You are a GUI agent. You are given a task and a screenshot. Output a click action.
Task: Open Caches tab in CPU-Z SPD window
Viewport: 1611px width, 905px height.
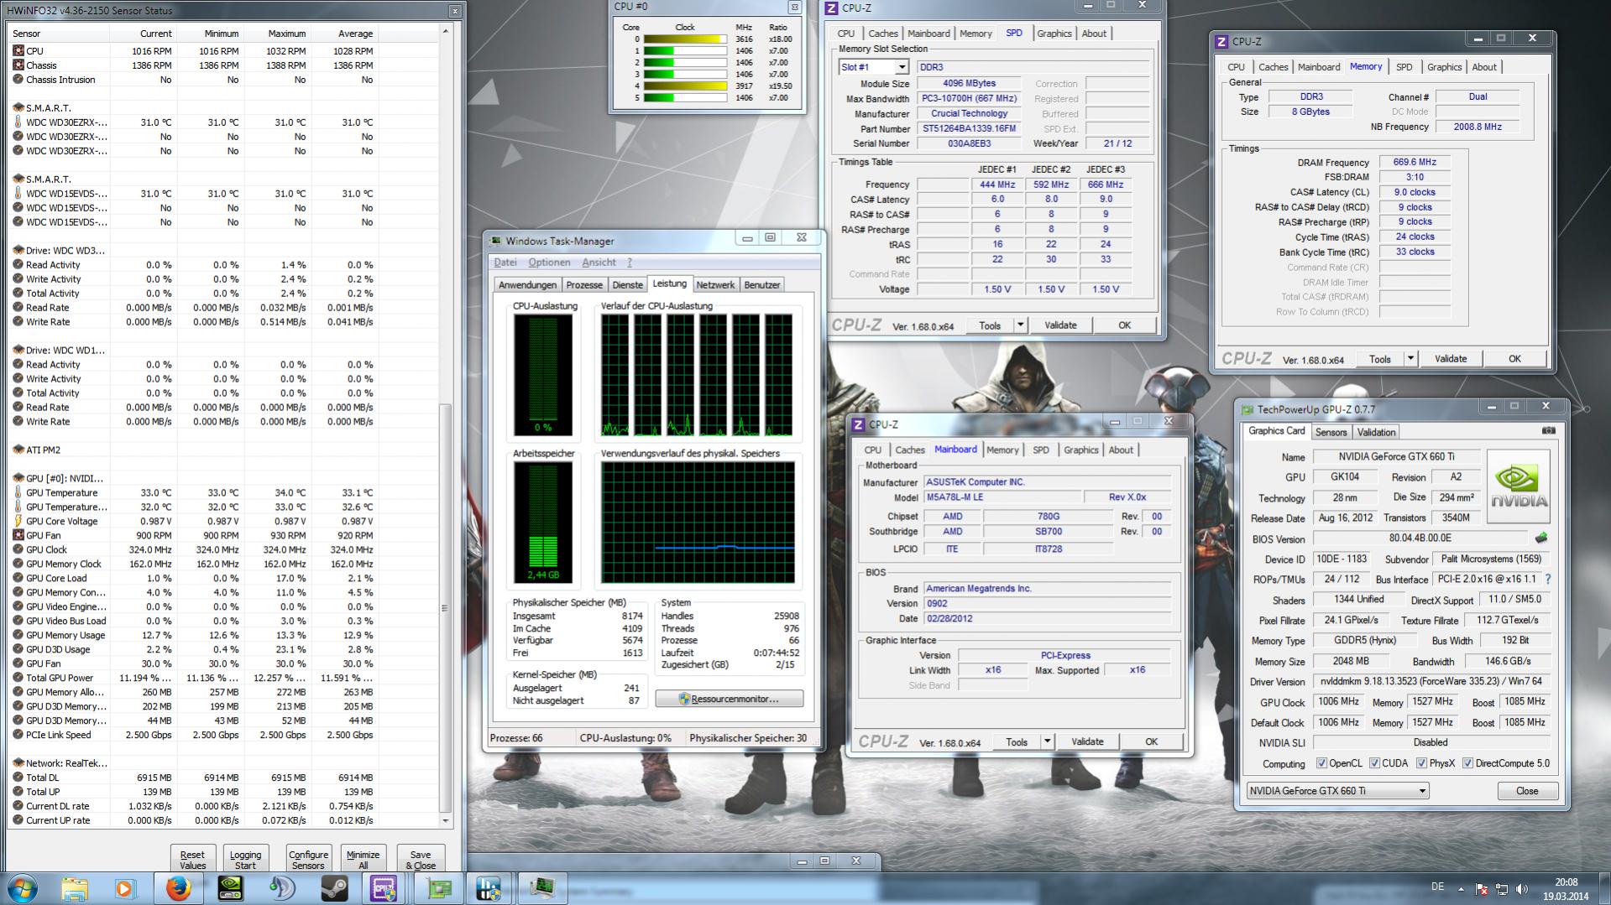(x=883, y=34)
